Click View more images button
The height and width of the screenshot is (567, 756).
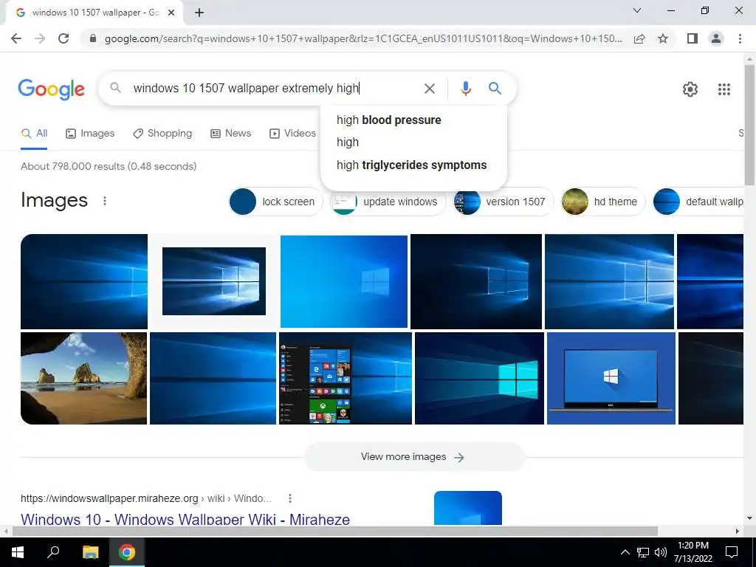point(413,456)
